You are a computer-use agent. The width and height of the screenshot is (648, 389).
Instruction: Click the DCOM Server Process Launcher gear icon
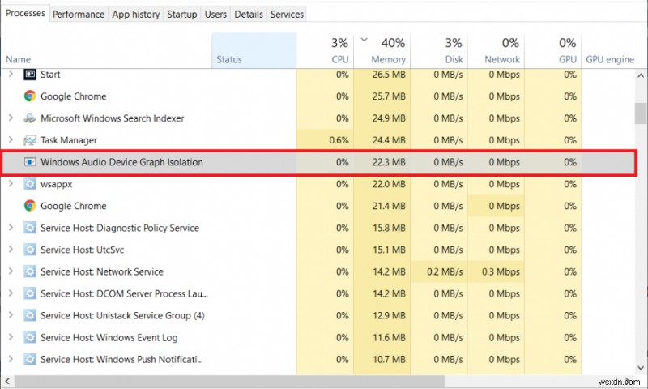(x=30, y=293)
